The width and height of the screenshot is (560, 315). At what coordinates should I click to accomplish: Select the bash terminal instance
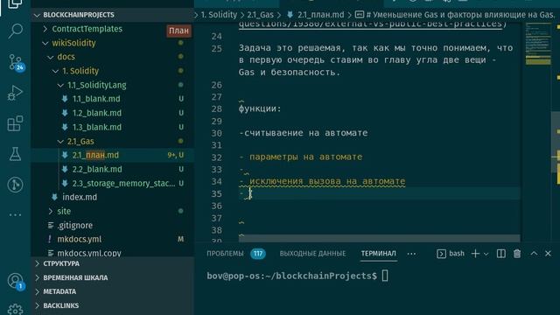(x=451, y=254)
